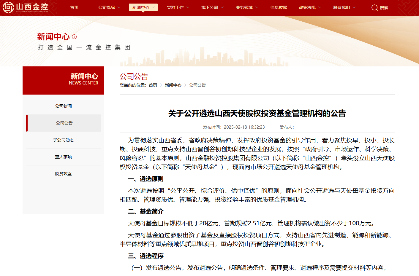Open 重大事项 in the sidebar
419x276 pixels.
click(x=63, y=157)
